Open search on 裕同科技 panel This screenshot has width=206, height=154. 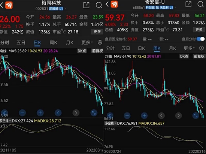[x=99, y=5]
